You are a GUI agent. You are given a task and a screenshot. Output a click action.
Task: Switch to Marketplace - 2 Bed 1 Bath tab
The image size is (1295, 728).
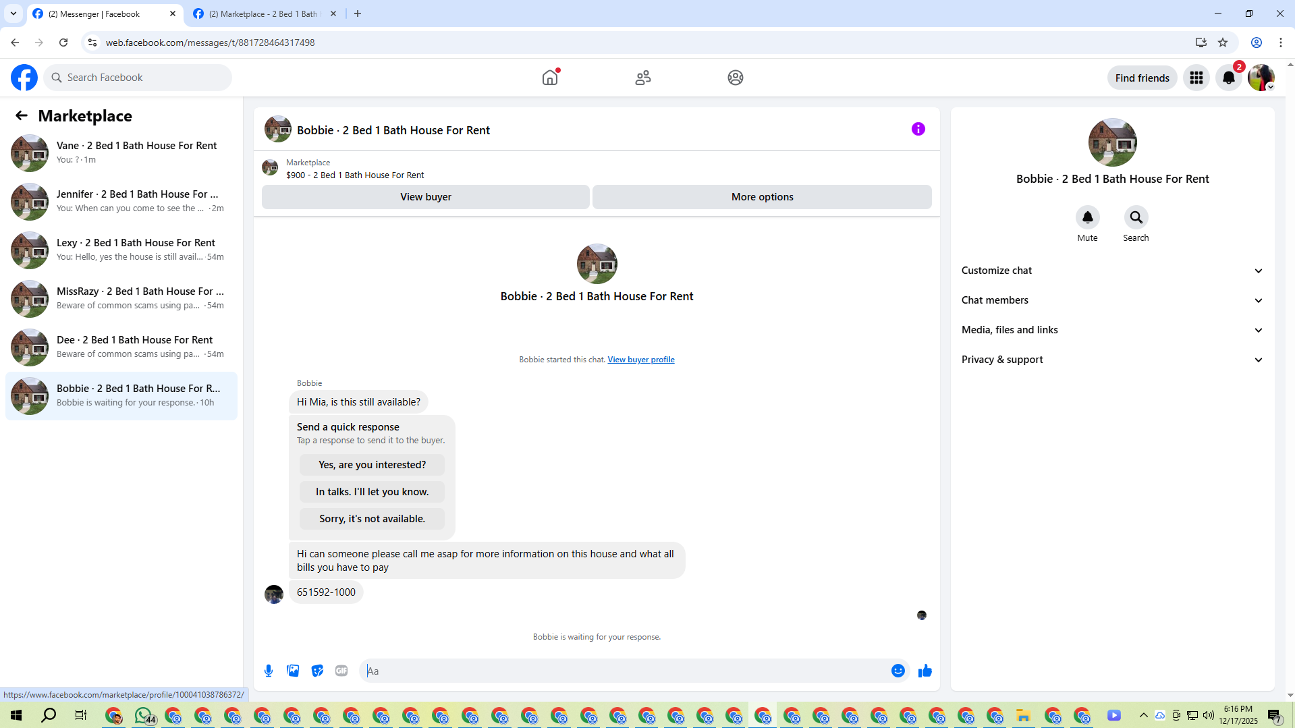pos(265,13)
